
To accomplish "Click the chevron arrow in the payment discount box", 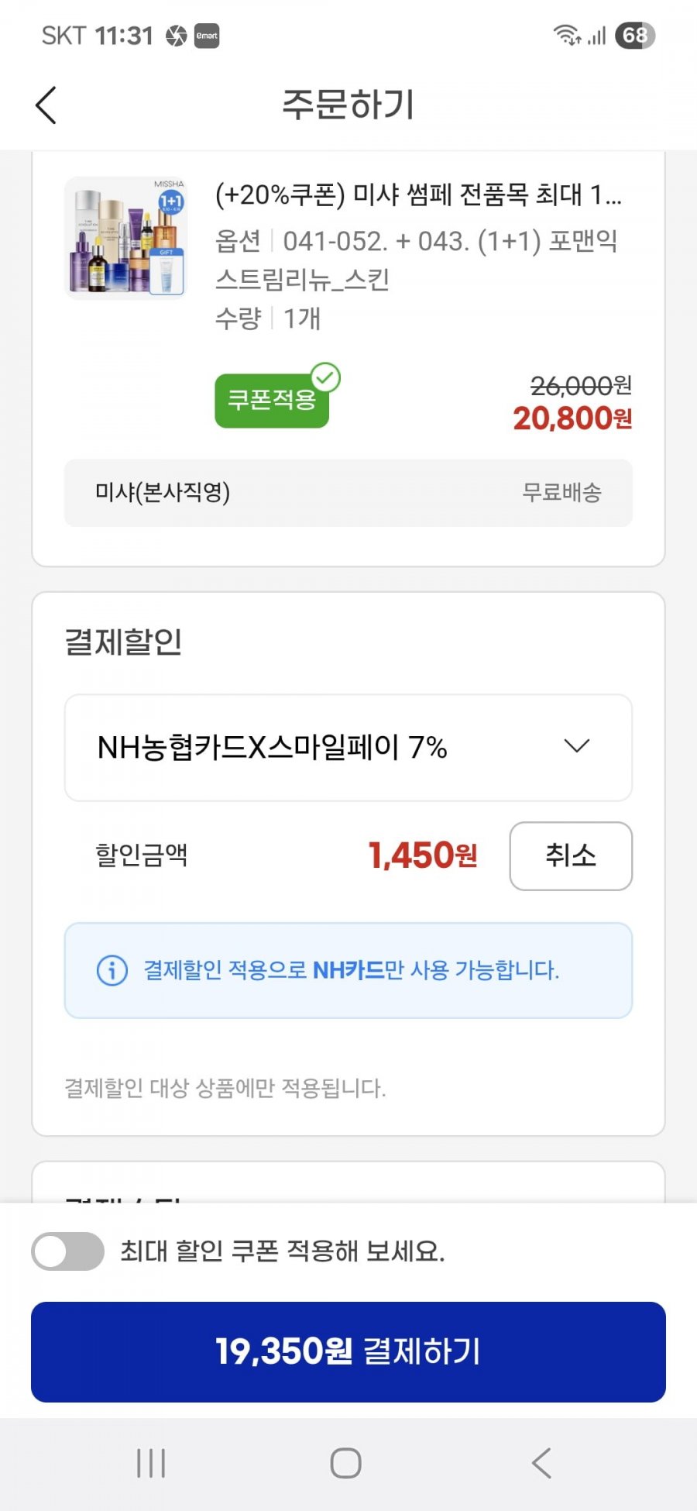I will (x=577, y=746).
